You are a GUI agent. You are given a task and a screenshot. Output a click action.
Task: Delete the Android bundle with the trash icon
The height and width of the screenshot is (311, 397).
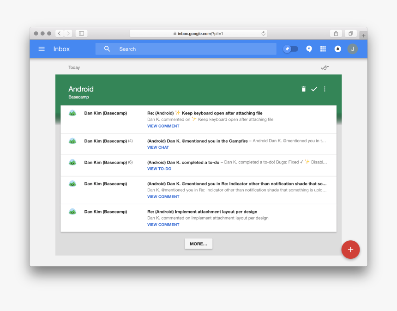tap(304, 89)
